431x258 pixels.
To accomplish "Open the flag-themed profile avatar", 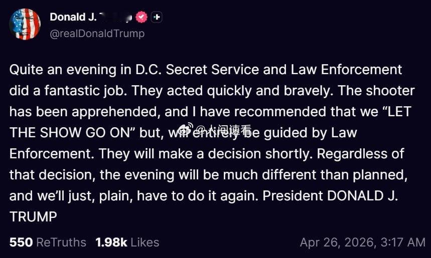I will pos(25,24).
